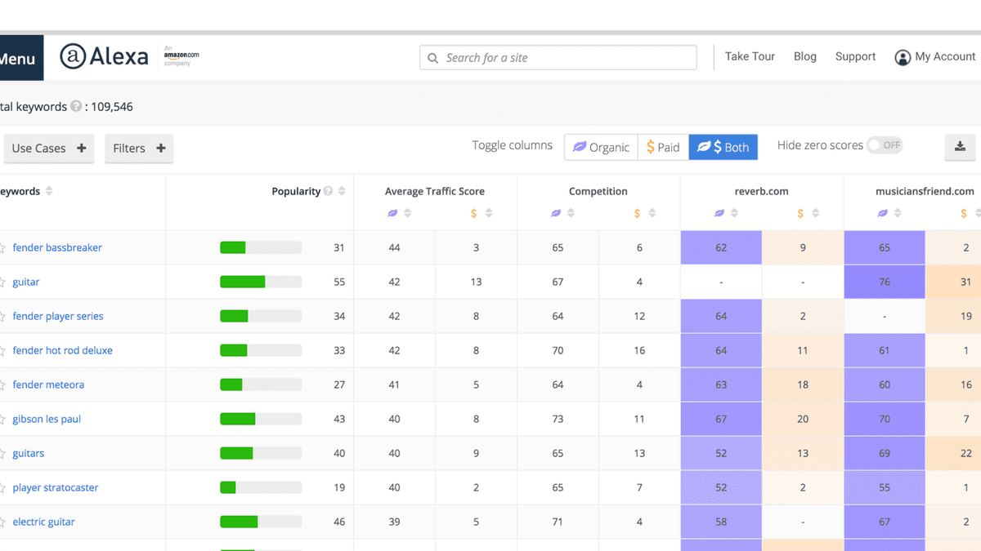Click the Alexa logo
The height and width of the screenshot is (551, 981).
(x=104, y=56)
